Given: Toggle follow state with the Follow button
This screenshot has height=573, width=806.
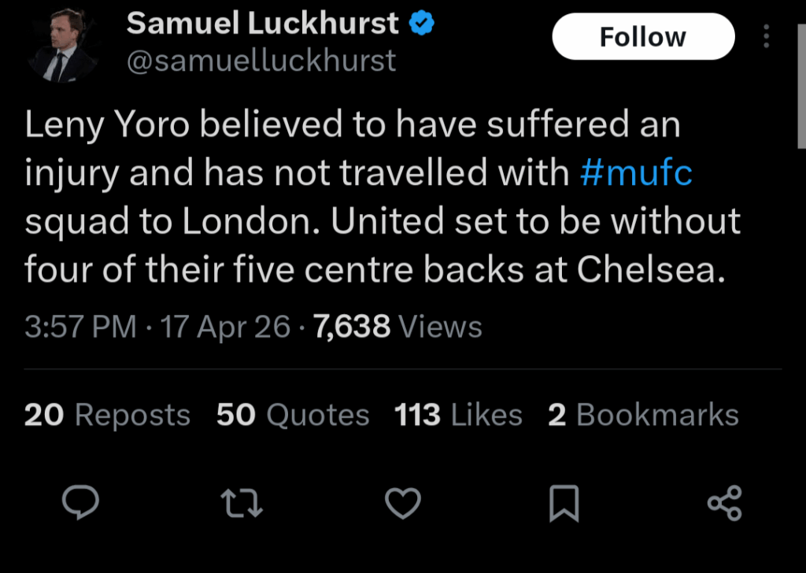Looking at the screenshot, I should pos(642,35).
